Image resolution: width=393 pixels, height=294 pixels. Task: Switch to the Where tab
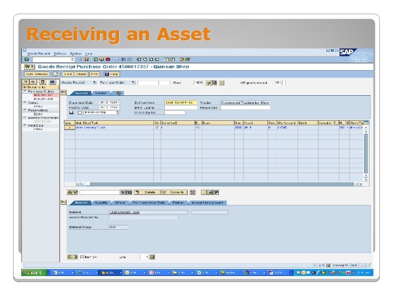[120, 203]
